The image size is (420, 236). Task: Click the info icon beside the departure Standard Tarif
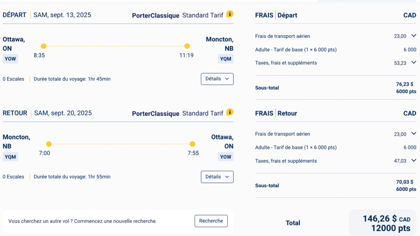[230, 14]
